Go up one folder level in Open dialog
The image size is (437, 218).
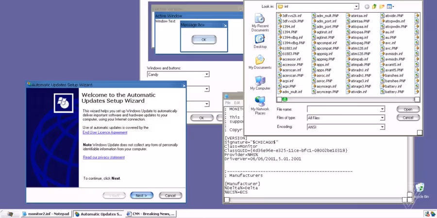[374, 6]
